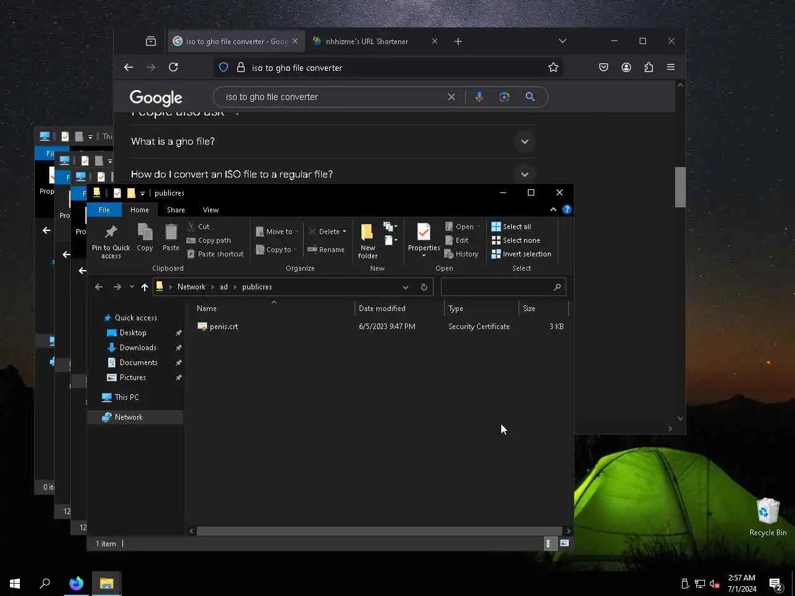
Task: Sort by Name column header
Action: 273,309
